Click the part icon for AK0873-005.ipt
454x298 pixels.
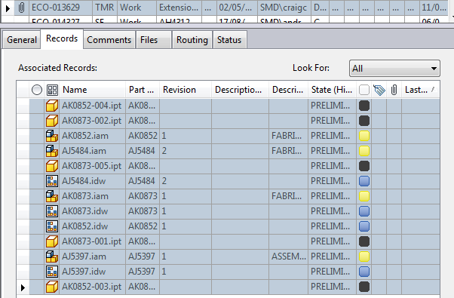52,166
